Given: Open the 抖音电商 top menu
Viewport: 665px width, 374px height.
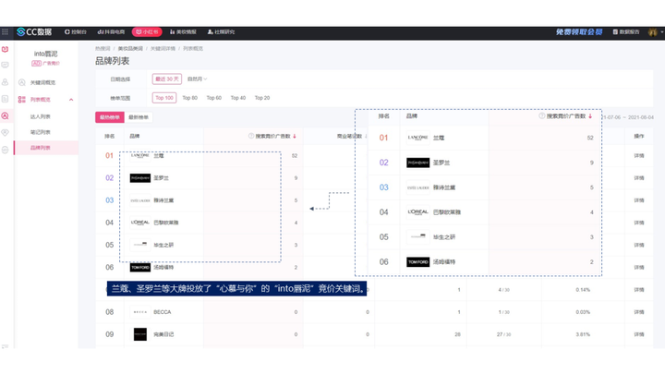Looking at the screenshot, I should (111, 31).
